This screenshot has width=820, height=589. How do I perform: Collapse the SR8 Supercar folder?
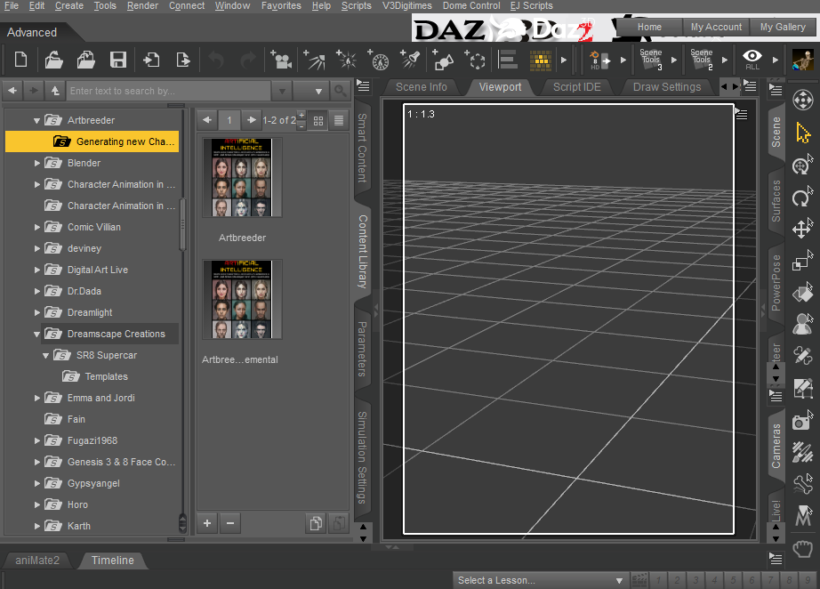point(45,355)
